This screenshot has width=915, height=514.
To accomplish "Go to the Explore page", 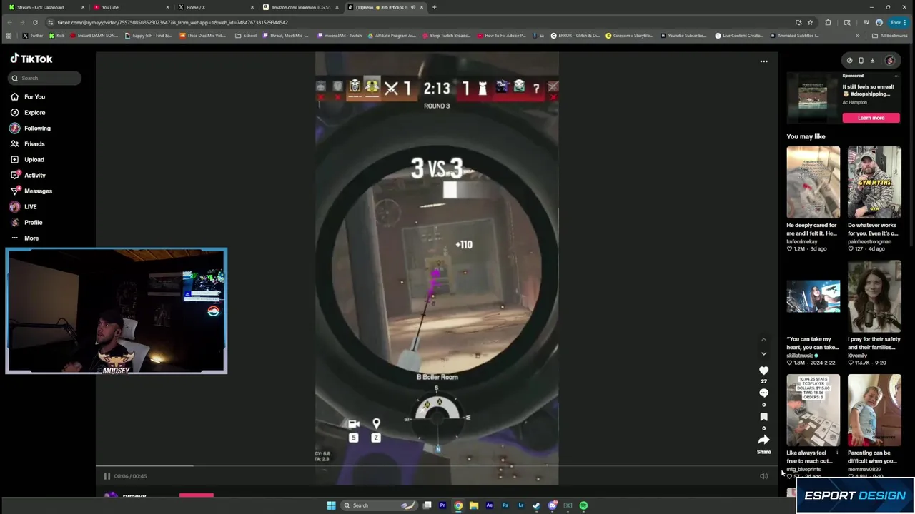I will 29,113.
